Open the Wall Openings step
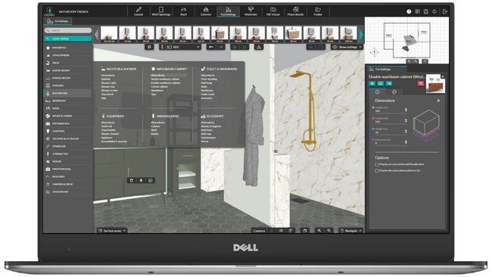This screenshot has height=277, width=492. click(x=161, y=11)
